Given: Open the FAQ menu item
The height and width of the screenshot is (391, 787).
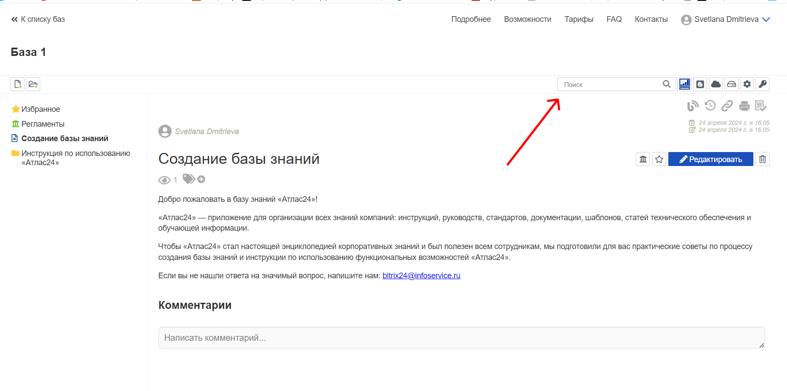Looking at the screenshot, I should coord(614,19).
